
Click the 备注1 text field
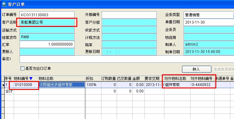pos(127,59)
